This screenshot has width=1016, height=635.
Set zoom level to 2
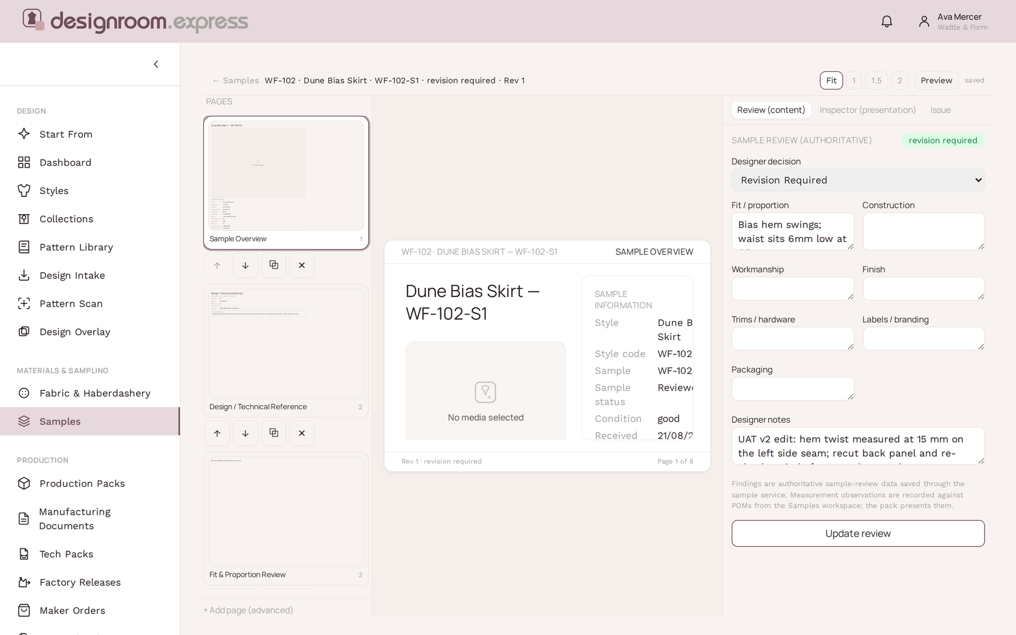tap(900, 80)
